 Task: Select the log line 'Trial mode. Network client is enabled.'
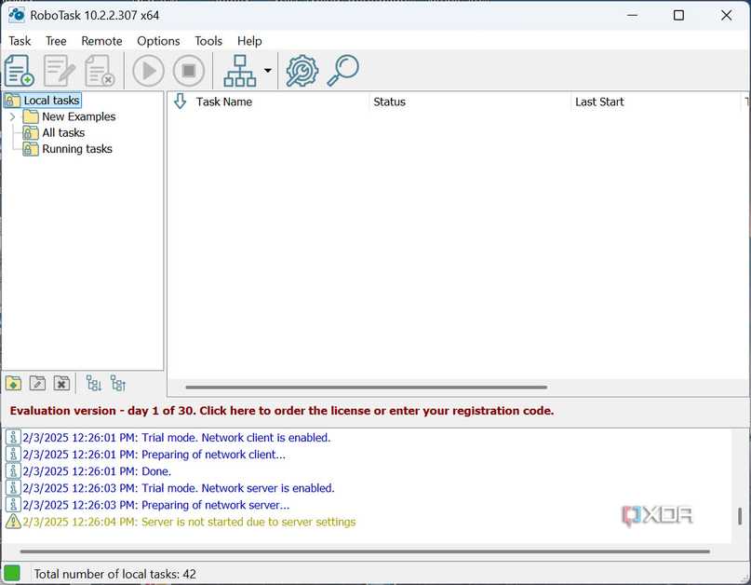(x=176, y=437)
